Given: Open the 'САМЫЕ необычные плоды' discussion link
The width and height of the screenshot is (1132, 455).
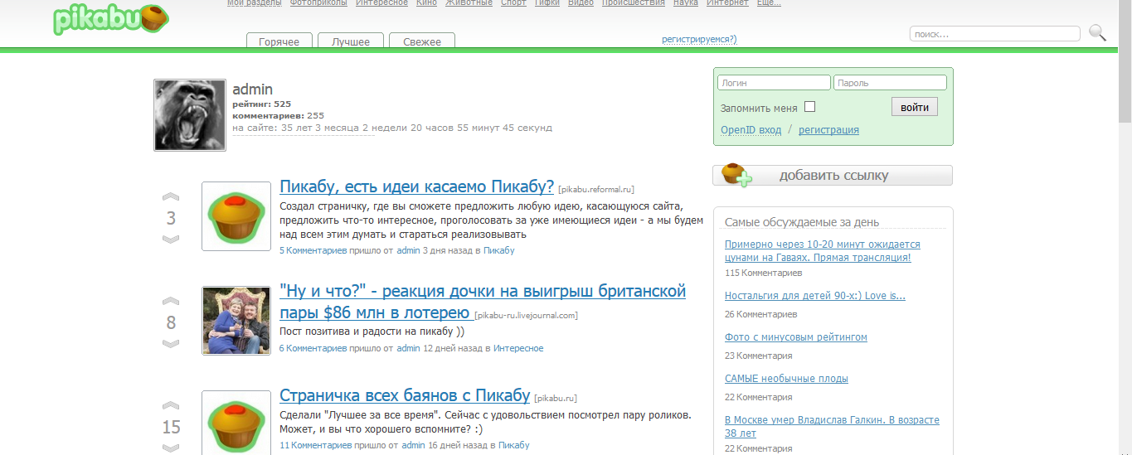Looking at the screenshot, I should (x=786, y=379).
